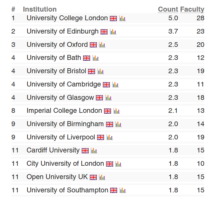Screen dimensions: 220x197
Task: Click the Institution column header
Action: coord(40,9)
